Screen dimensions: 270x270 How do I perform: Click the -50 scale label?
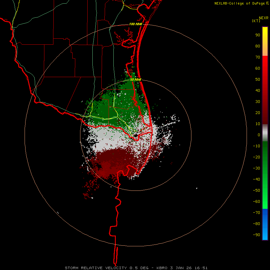(x=256, y=190)
